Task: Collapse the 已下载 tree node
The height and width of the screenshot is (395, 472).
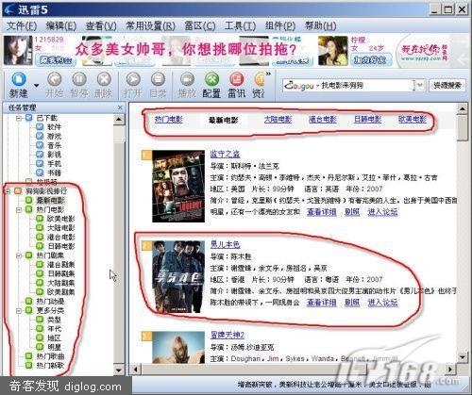Action: 19,118
